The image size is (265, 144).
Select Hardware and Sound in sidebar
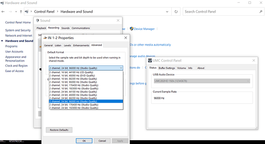click(x=19, y=41)
